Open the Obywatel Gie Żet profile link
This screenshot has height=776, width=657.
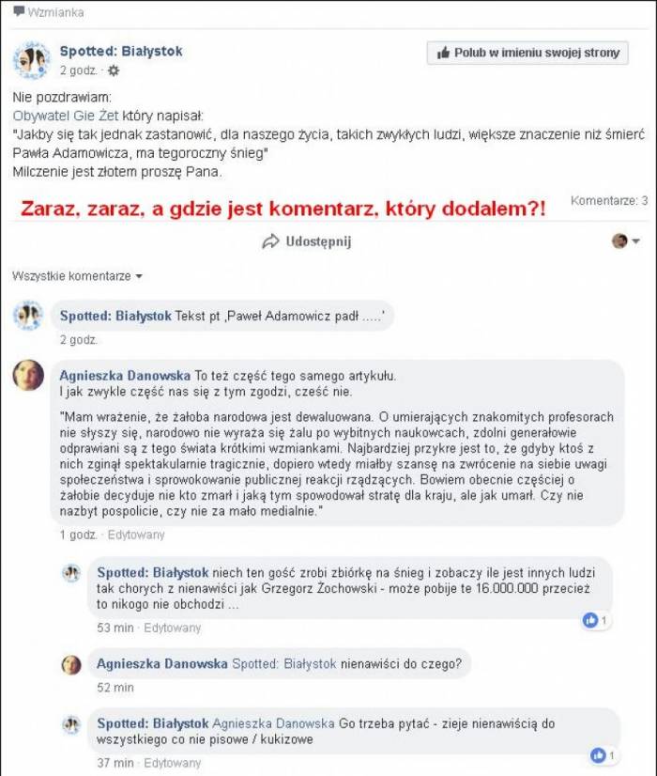pos(66,116)
